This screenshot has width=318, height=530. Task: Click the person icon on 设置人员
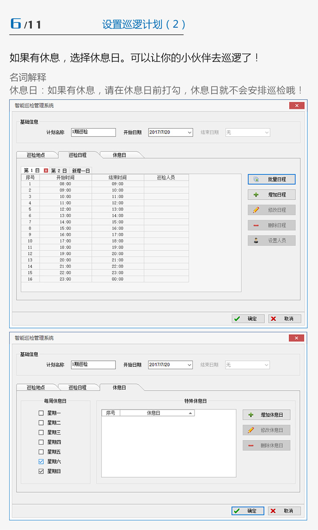point(256,241)
